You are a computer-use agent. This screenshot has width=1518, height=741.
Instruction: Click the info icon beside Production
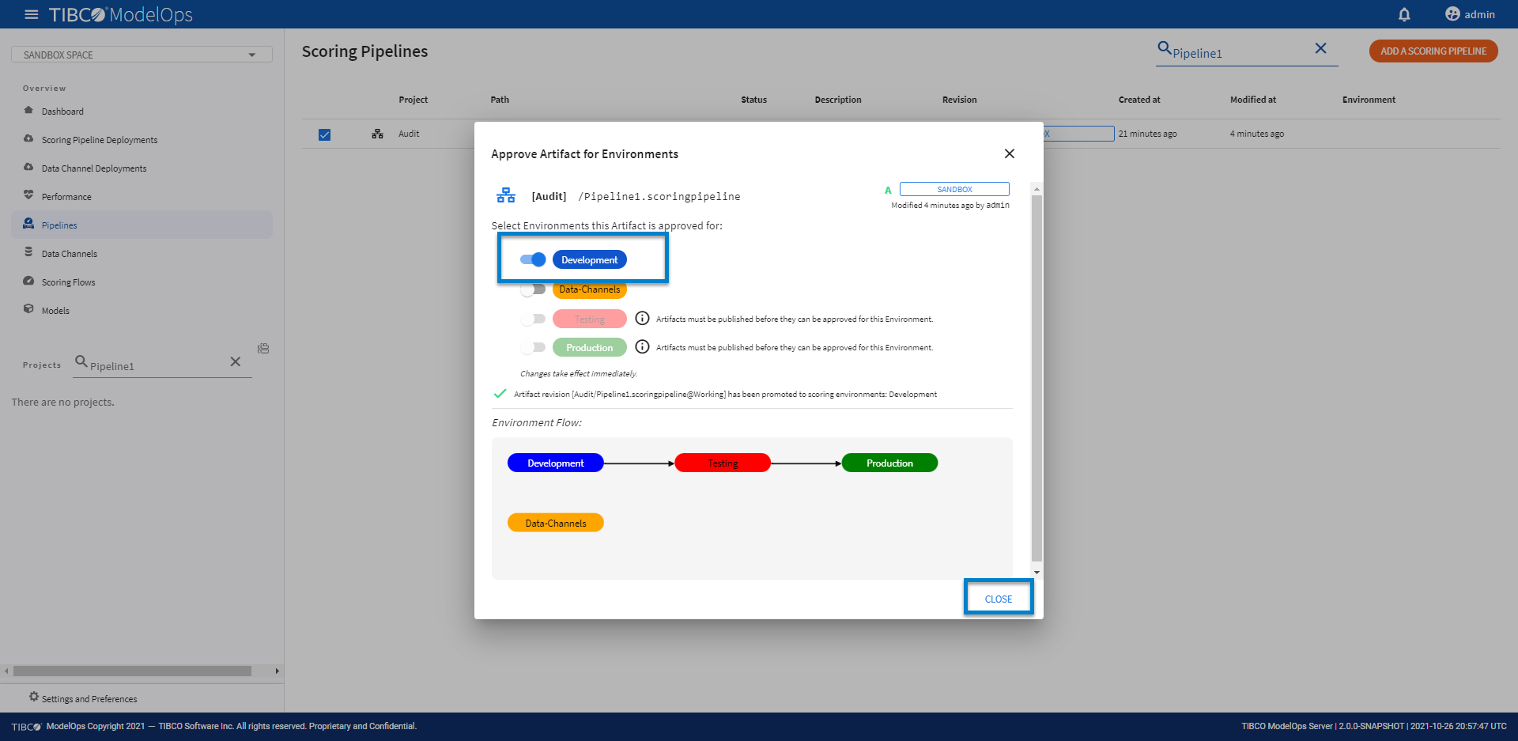point(642,346)
